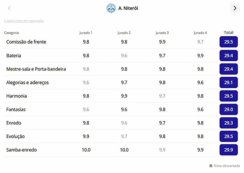Click the A. Niterói school emblem
The width and height of the screenshot is (244, 173).
coord(111,8)
